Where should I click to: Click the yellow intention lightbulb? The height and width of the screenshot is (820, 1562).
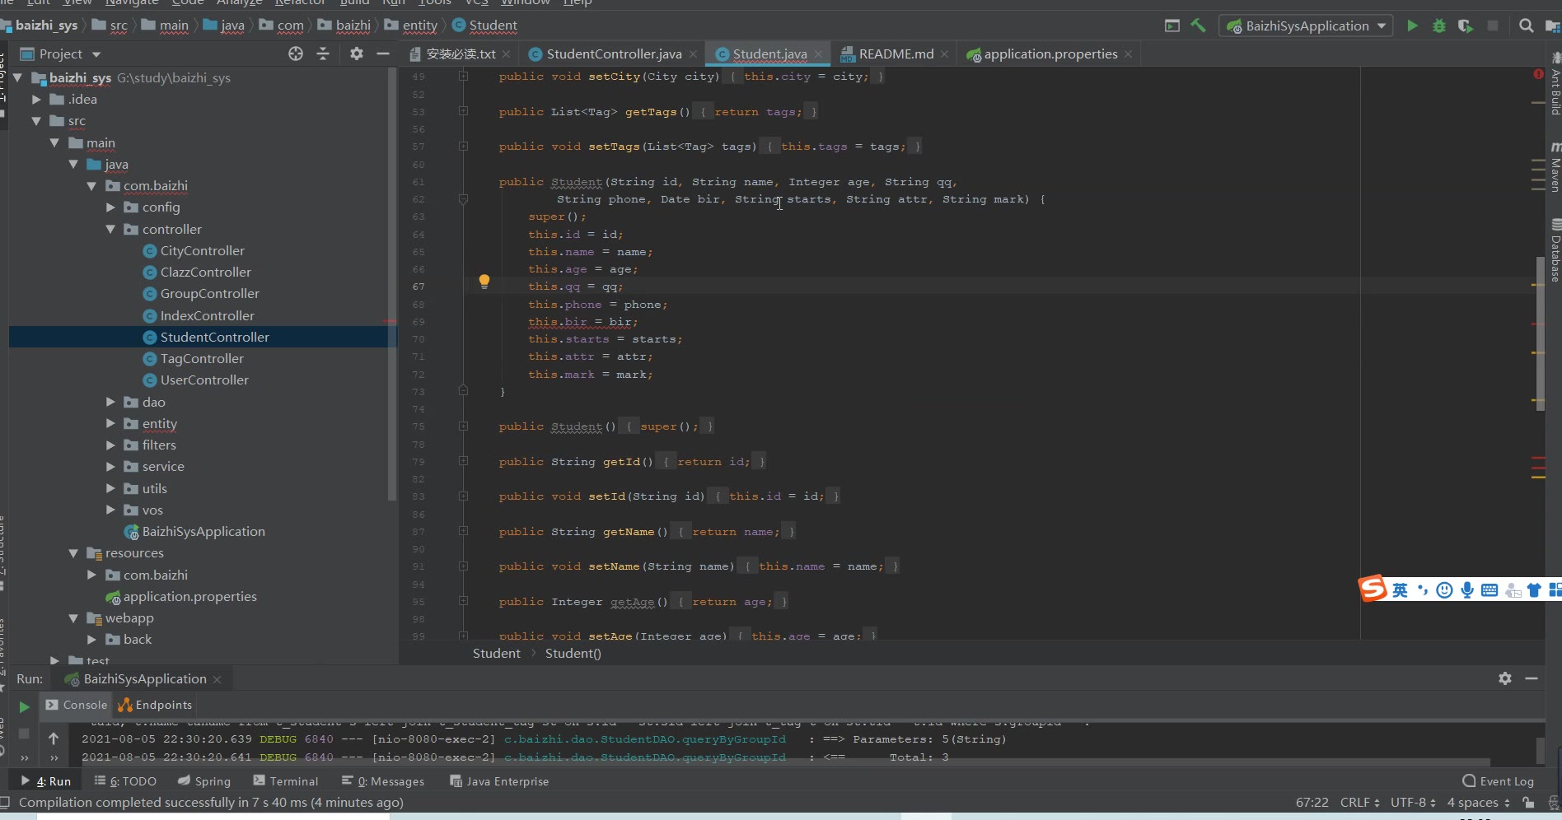pos(484,282)
